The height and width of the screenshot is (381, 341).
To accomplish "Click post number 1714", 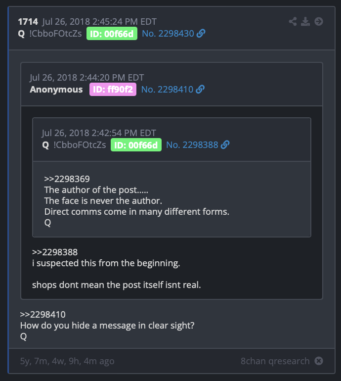I will (28, 22).
